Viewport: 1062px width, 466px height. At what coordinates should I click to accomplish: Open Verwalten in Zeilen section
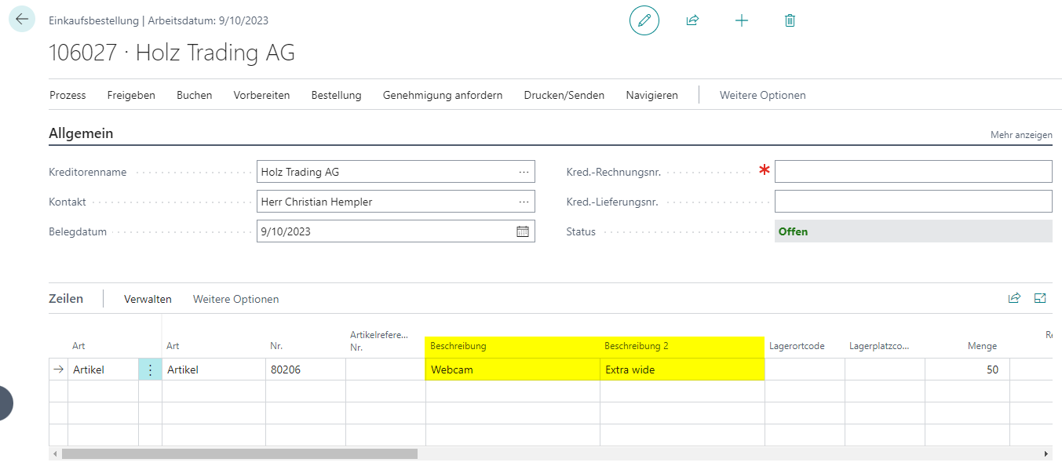[148, 299]
